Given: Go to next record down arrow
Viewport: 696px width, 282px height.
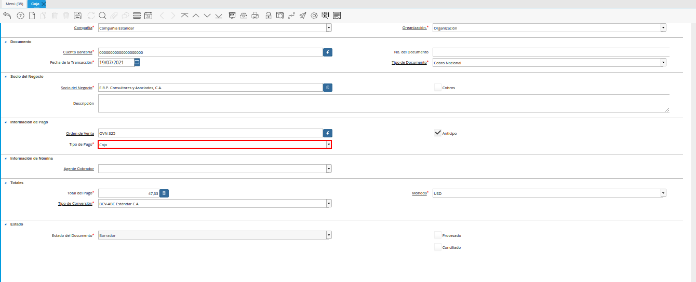Looking at the screenshot, I should 207,16.
